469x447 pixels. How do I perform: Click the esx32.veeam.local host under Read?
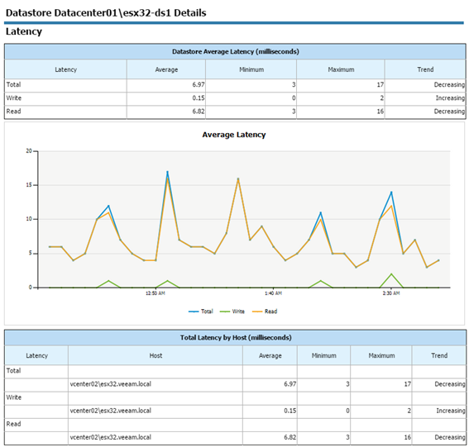tap(110, 437)
